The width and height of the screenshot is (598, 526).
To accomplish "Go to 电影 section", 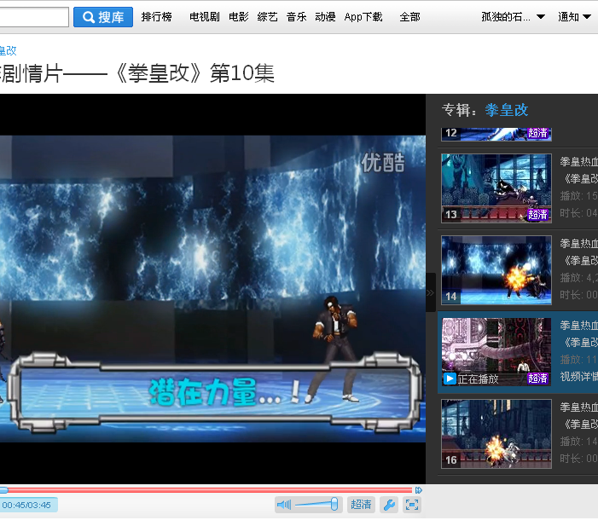I will [x=238, y=17].
